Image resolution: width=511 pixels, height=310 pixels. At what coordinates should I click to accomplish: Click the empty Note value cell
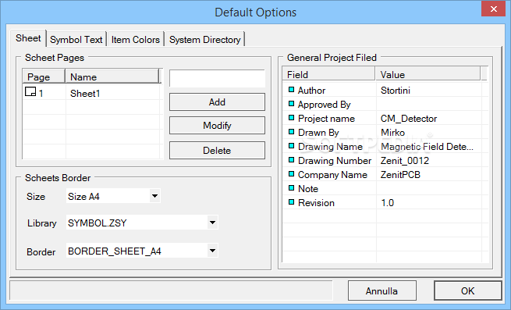(428, 188)
